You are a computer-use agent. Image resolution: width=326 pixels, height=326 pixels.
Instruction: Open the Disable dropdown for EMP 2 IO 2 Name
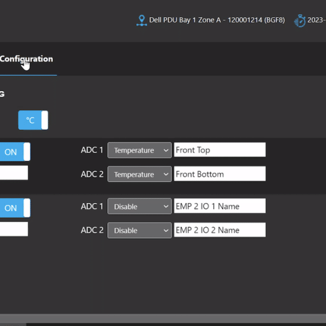pyautogui.click(x=139, y=230)
